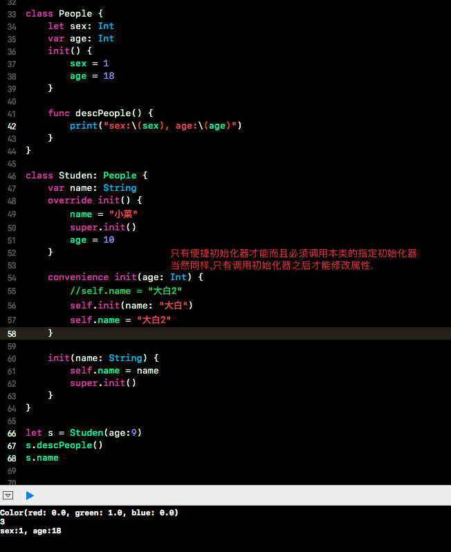This screenshot has width=451, height=552.
Task: Click line number 42 in the gutter
Action: 12,126
